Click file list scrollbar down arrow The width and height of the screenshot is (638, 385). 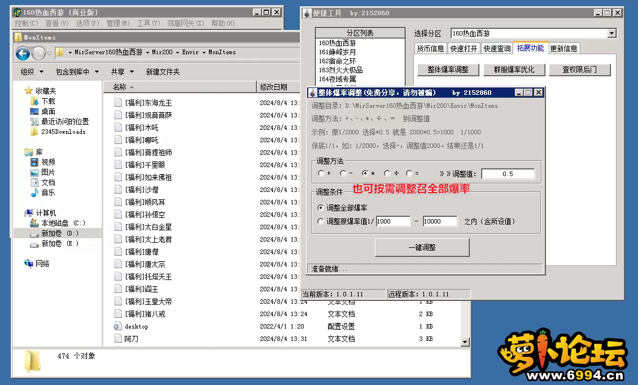point(465,342)
